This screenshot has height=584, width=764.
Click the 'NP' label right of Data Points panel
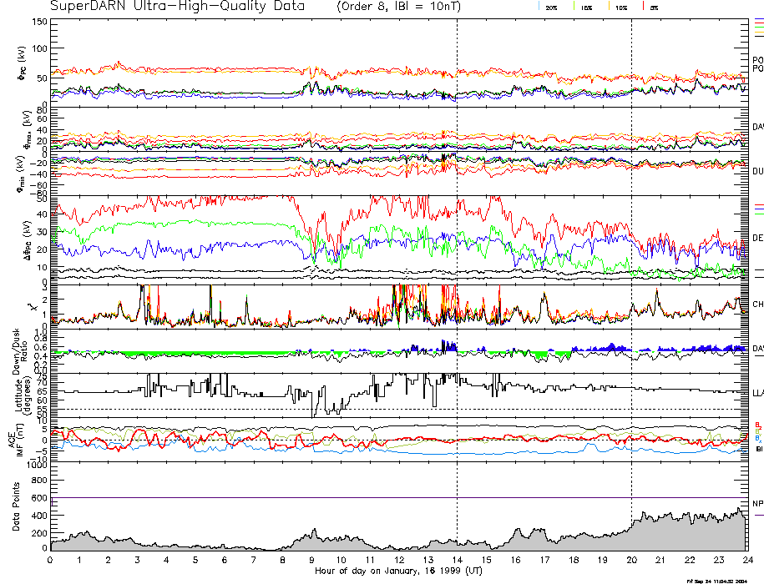pyautogui.click(x=757, y=503)
